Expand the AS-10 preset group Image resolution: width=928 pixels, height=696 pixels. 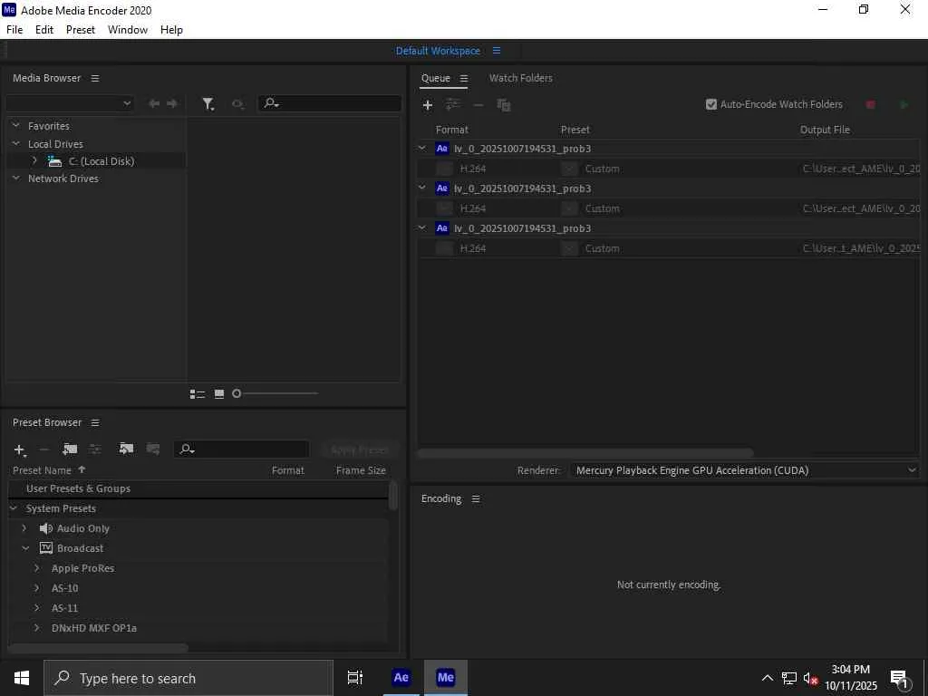36,588
